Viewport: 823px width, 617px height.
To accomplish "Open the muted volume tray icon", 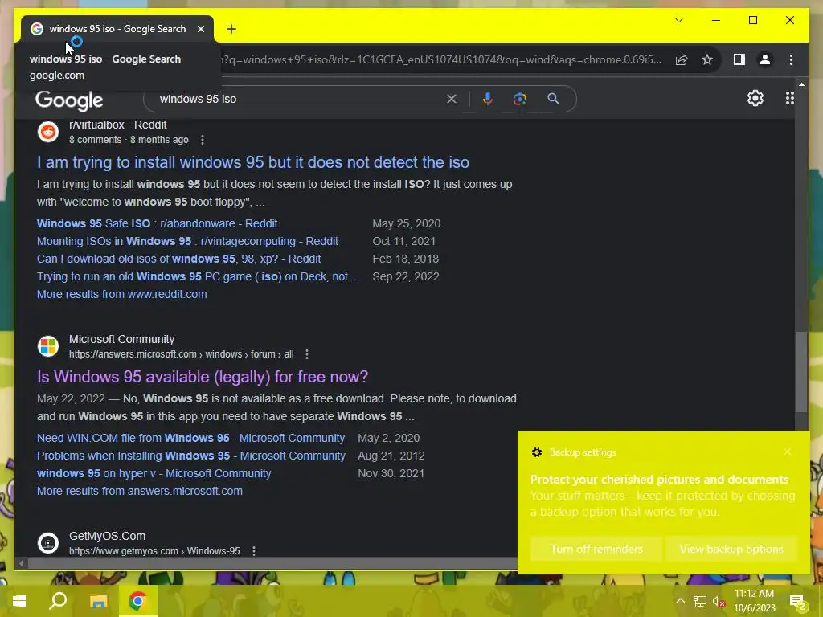I will [719, 601].
